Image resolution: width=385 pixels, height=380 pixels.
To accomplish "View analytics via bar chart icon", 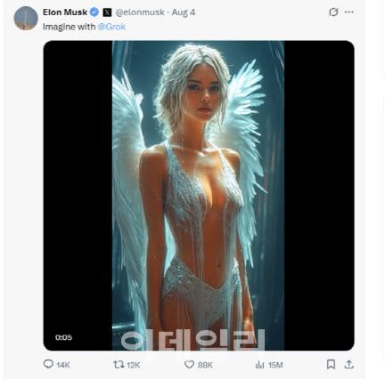I will 259,365.
